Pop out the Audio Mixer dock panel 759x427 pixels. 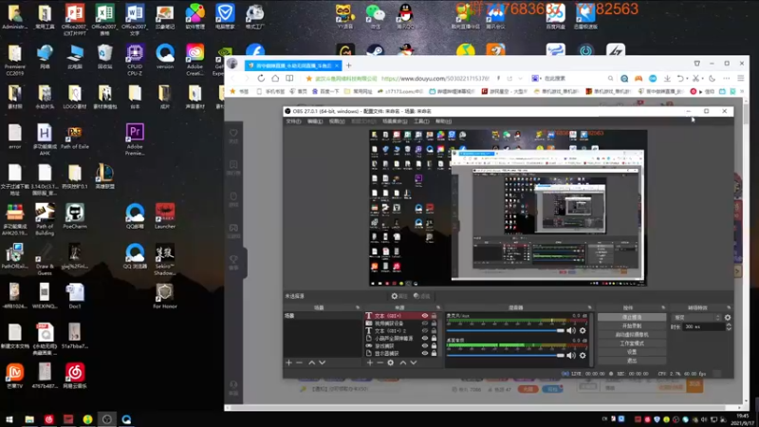[x=589, y=307]
